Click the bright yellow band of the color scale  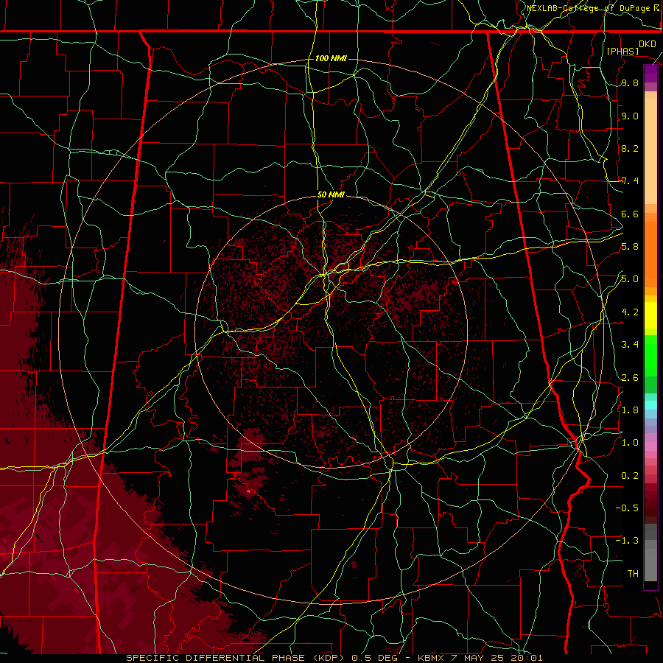[650, 315]
